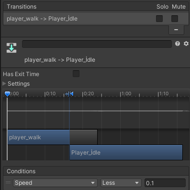Viewport: 190px width, 190px height.
Task: Remove selected transition with minus button
Action: point(176,30)
